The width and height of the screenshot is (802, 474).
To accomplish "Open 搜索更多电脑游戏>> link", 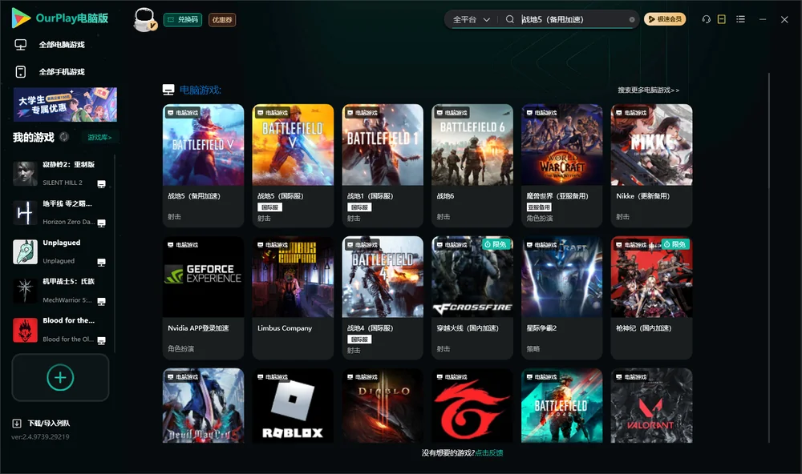I will click(x=648, y=90).
